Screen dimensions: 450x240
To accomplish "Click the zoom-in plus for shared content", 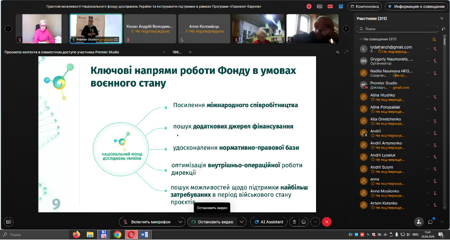I will (x=190, y=52).
